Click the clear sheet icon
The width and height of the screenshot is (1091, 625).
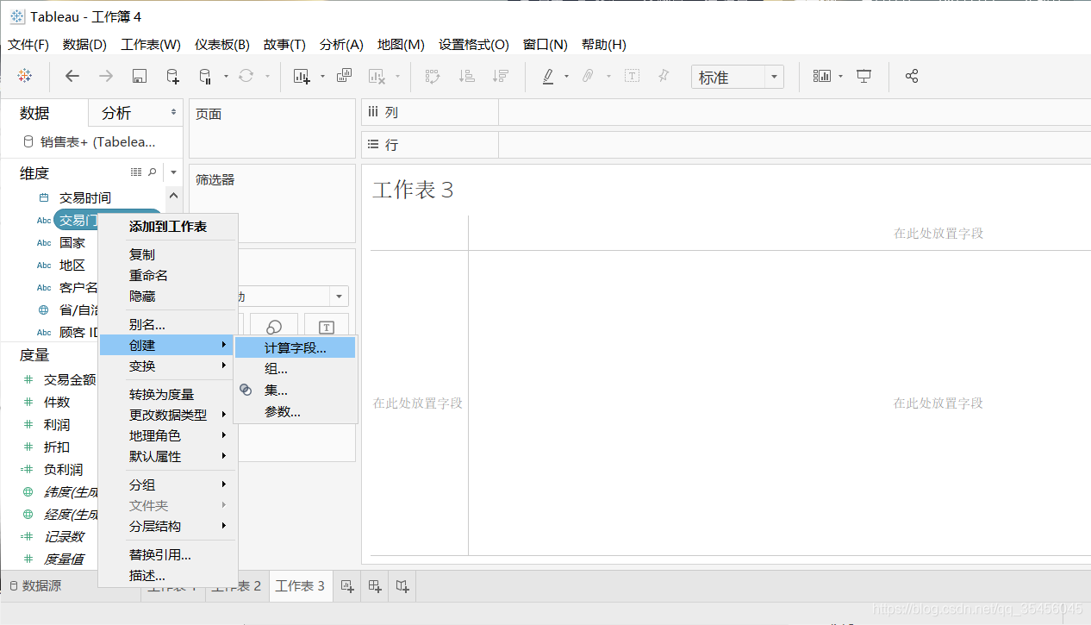pyautogui.click(x=377, y=76)
